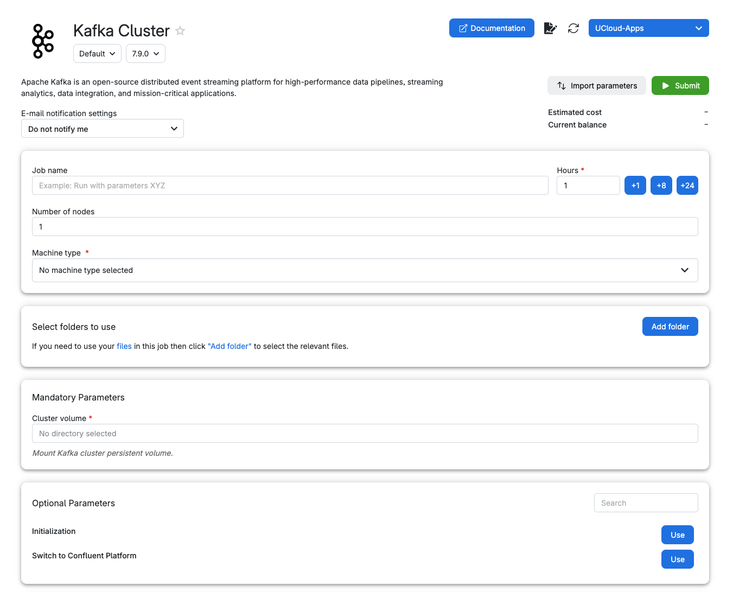Click the Number of nodes field
This screenshot has height=592, width=733.
[x=365, y=227]
